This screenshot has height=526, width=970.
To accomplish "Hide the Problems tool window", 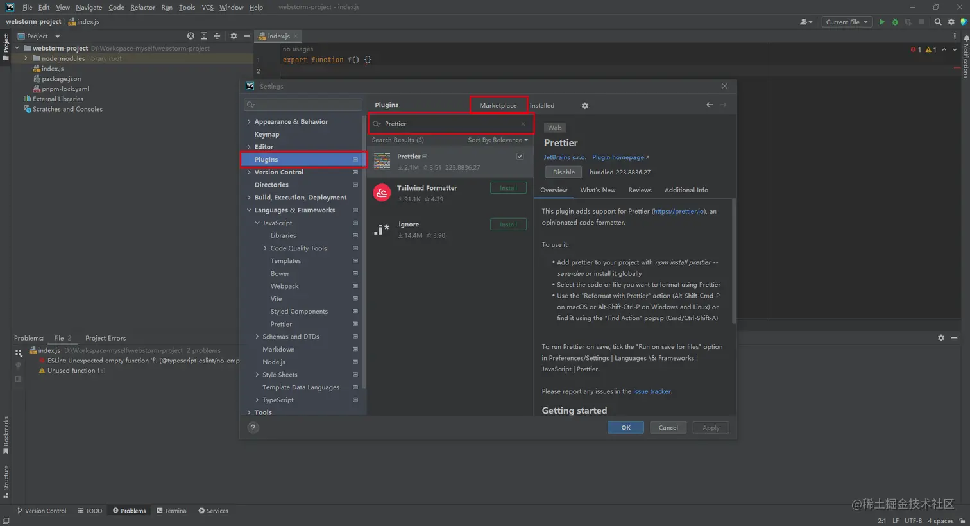I will pyautogui.click(x=955, y=338).
